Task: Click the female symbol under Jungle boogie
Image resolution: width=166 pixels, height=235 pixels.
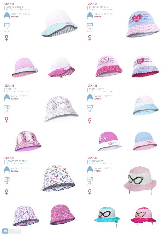Action: pos(7,38)
